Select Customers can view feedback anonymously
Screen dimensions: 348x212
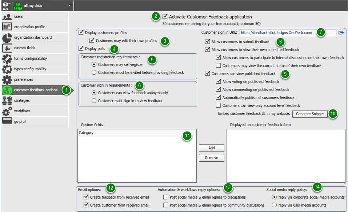click(94, 93)
